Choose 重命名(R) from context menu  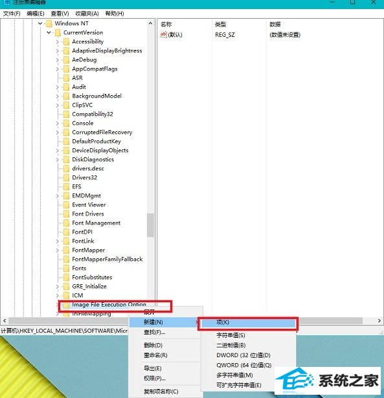(x=155, y=355)
